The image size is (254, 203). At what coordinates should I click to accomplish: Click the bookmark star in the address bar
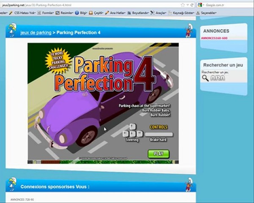point(183,5)
